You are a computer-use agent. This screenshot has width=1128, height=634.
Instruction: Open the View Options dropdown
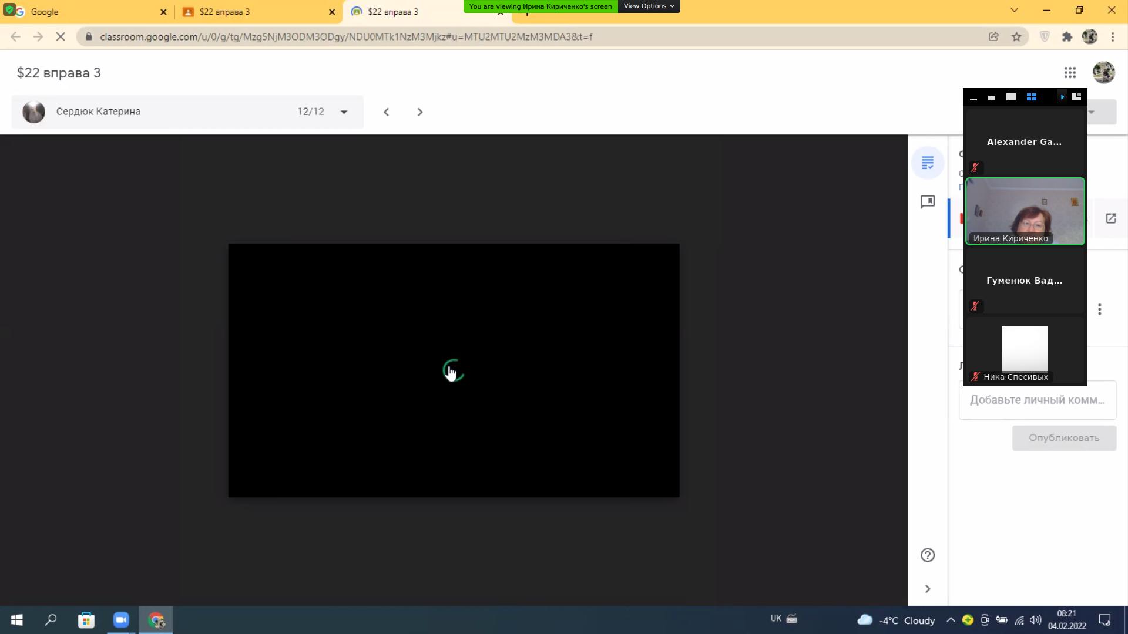[x=648, y=6]
